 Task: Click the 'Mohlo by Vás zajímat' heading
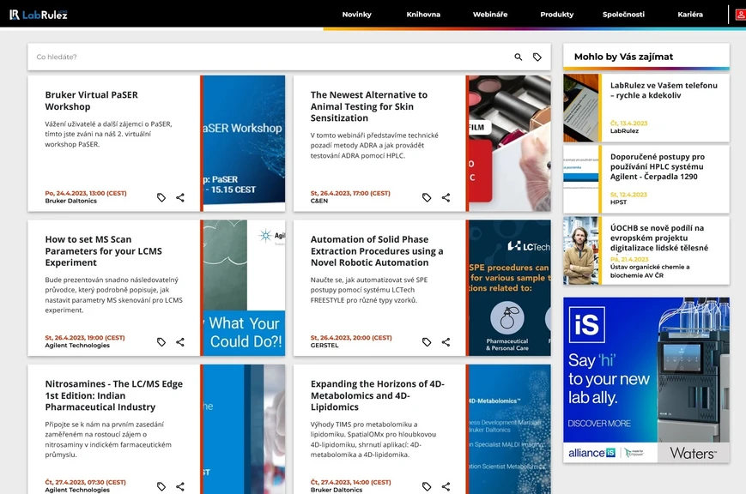[x=623, y=57]
